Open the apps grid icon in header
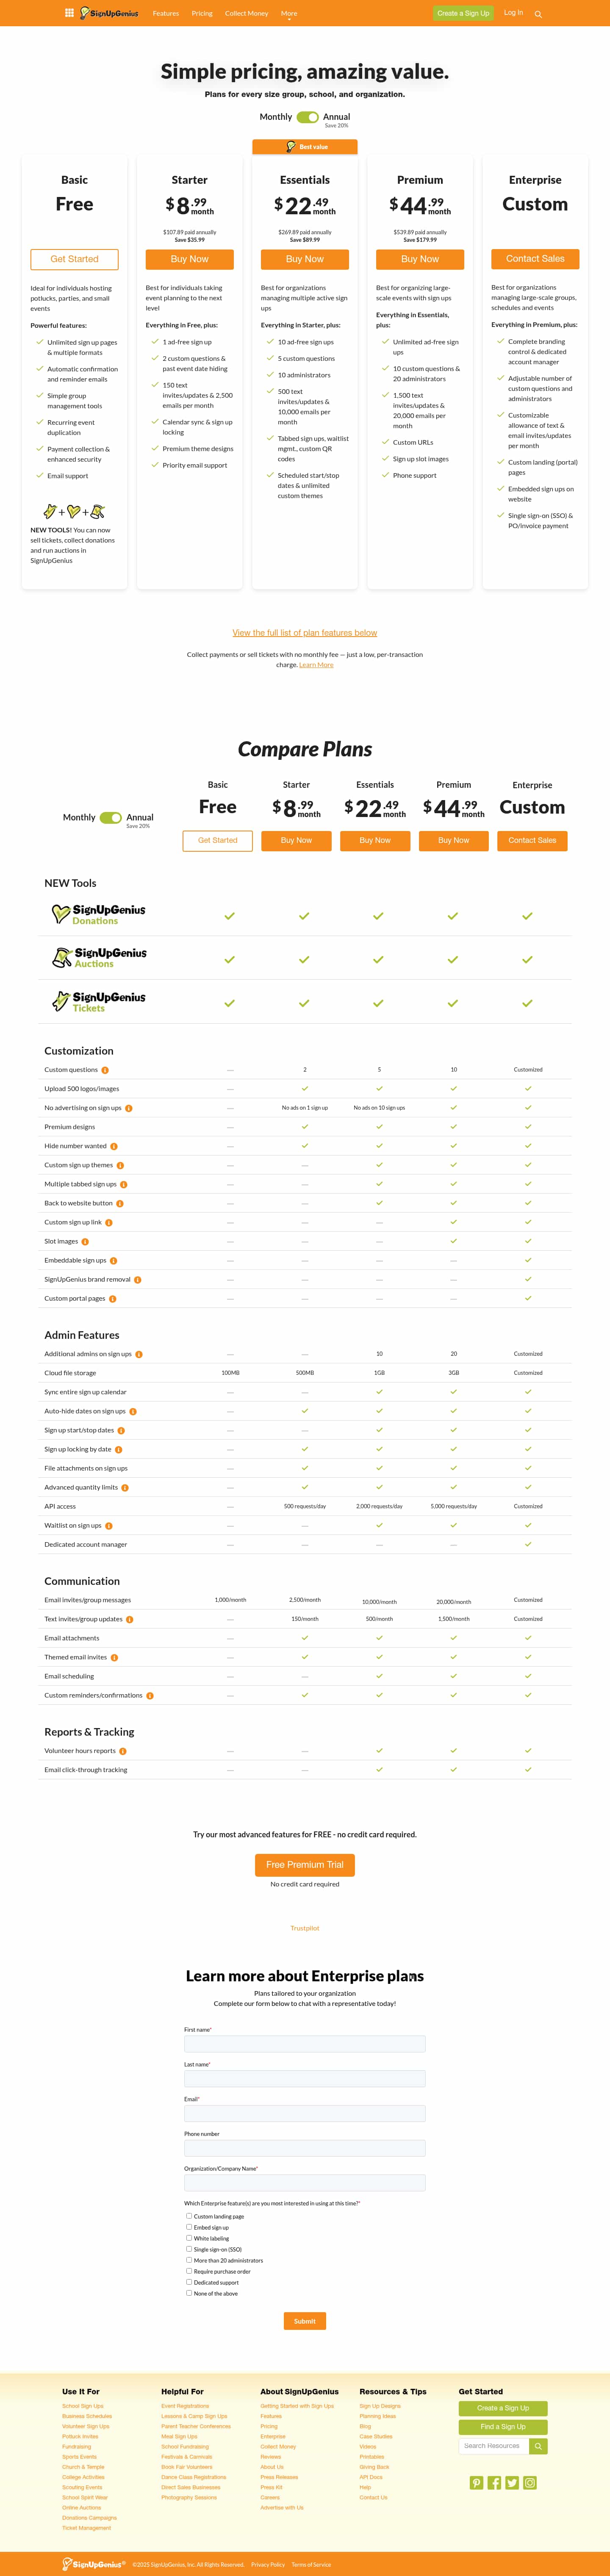The width and height of the screenshot is (610, 2576). click(x=69, y=13)
